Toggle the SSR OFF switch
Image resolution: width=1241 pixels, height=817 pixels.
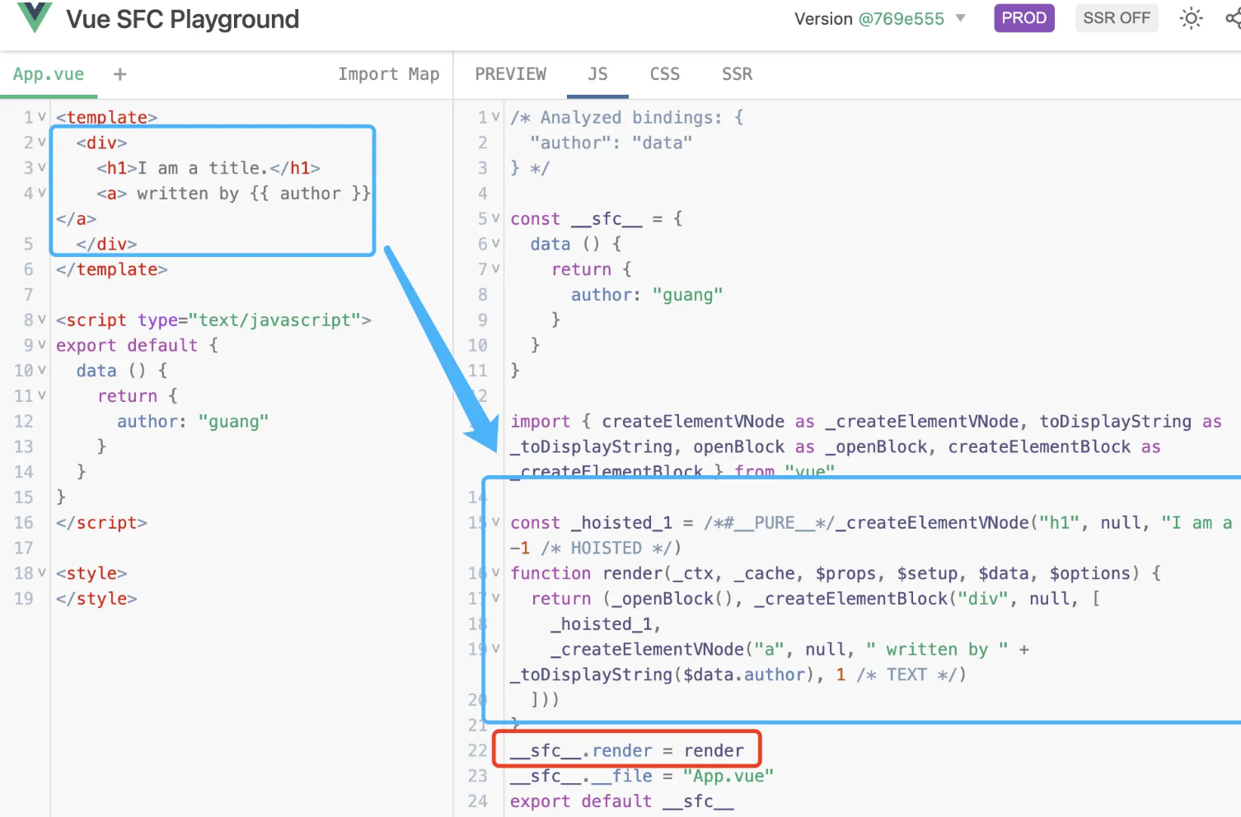pyautogui.click(x=1116, y=18)
